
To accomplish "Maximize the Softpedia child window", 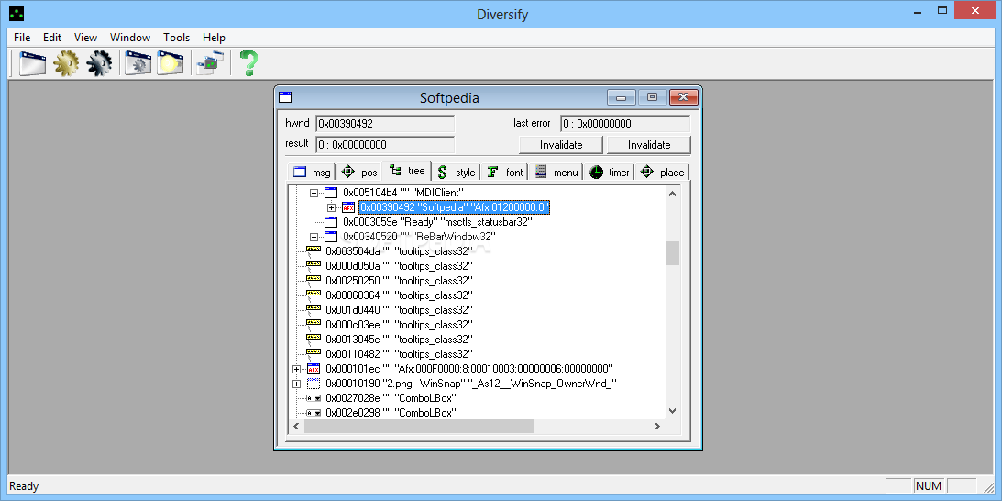I will coord(652,97).
